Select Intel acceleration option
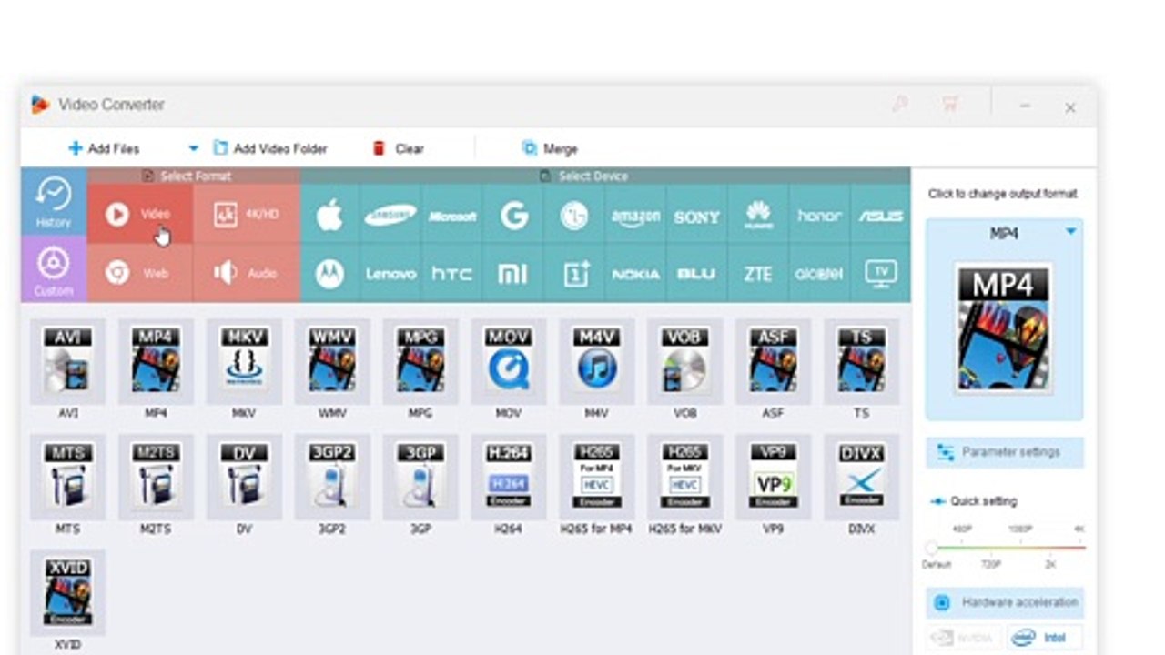The image size is (1165, 655). click(x=1045, y=638)
